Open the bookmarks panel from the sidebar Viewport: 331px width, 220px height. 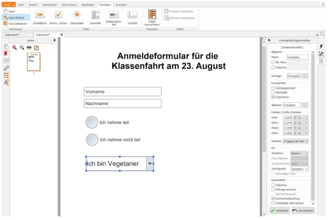pyautogui.click(x=6, y=54)
